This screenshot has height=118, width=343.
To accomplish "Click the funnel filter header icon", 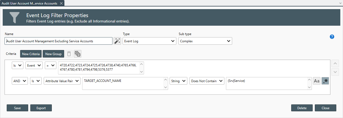I will [14, 17].
